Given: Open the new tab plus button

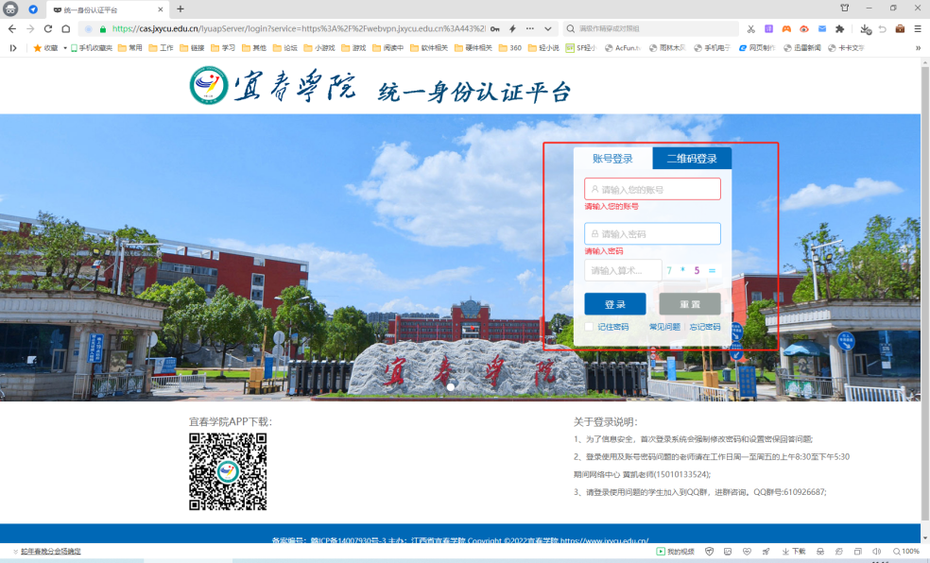Looking at the screenshot, I should pyautogui.click(x=181, y=9).
